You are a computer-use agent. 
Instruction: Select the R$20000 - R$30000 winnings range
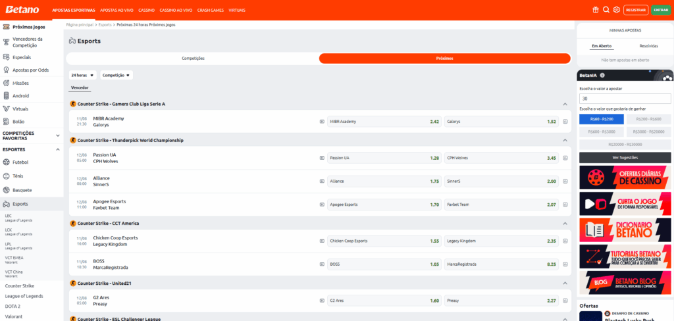pyautogui.click(x=625, y=145)
